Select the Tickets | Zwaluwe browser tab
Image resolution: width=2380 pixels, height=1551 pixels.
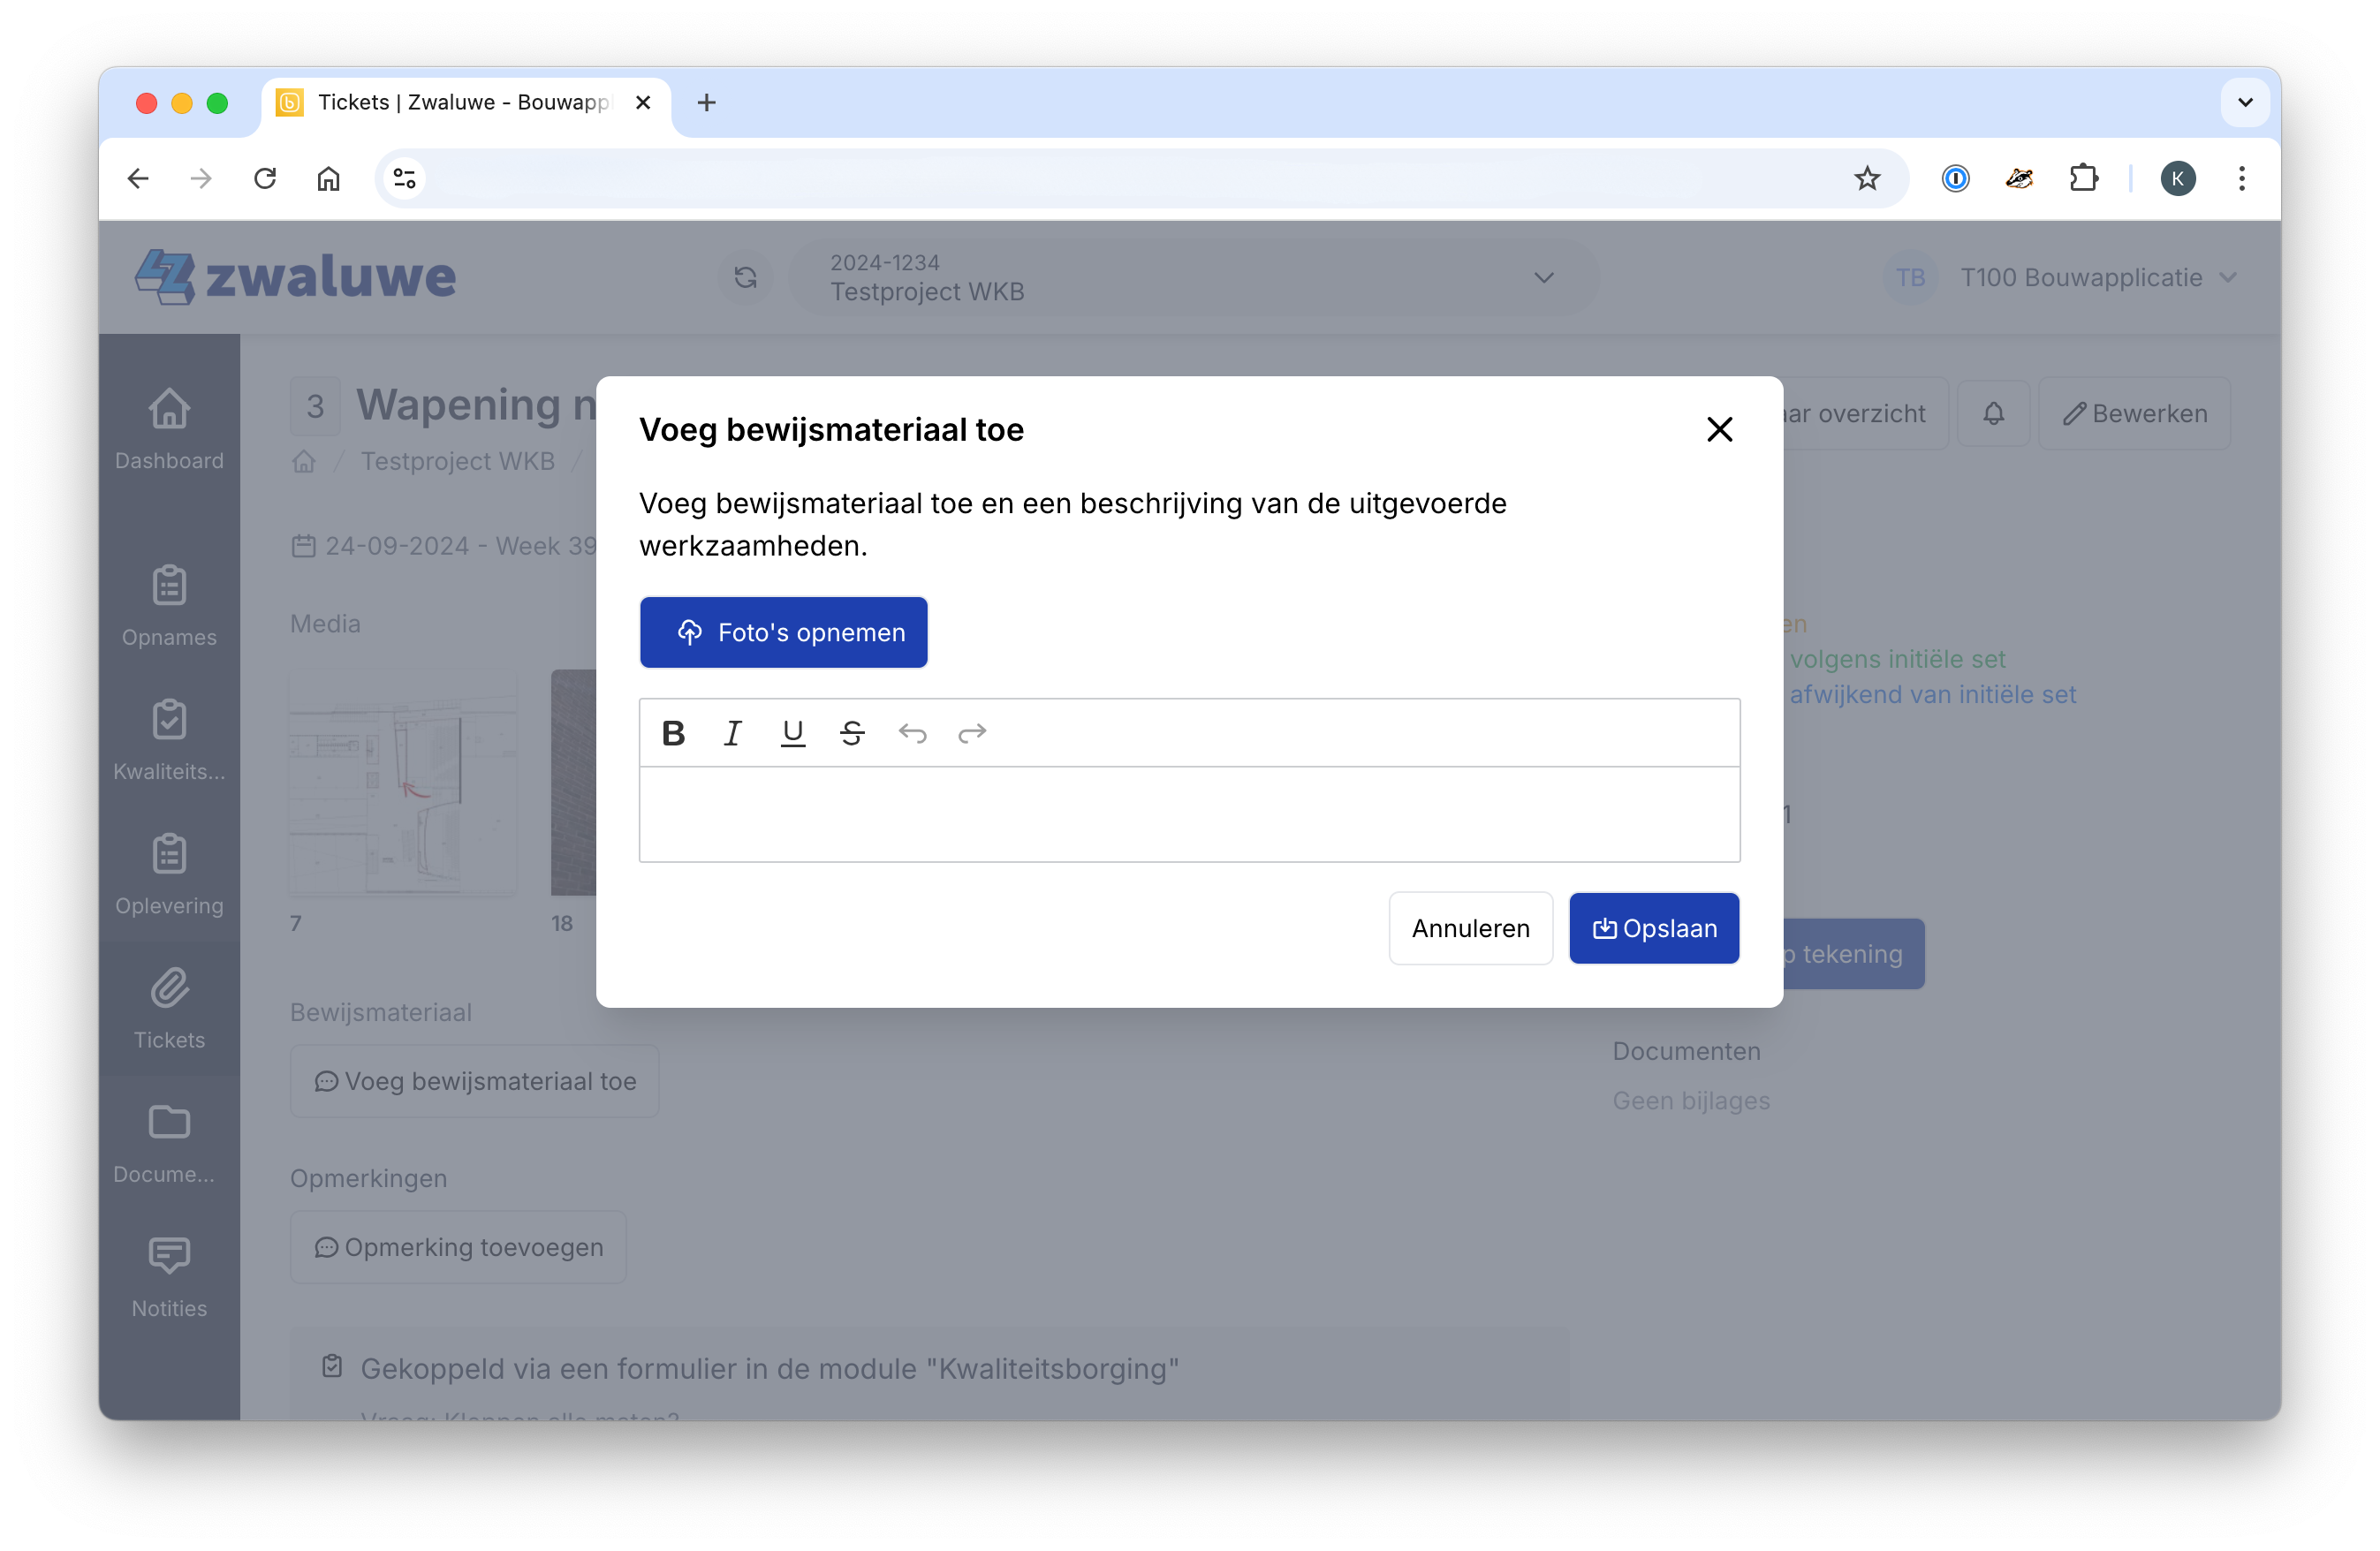tap(466, 102)
